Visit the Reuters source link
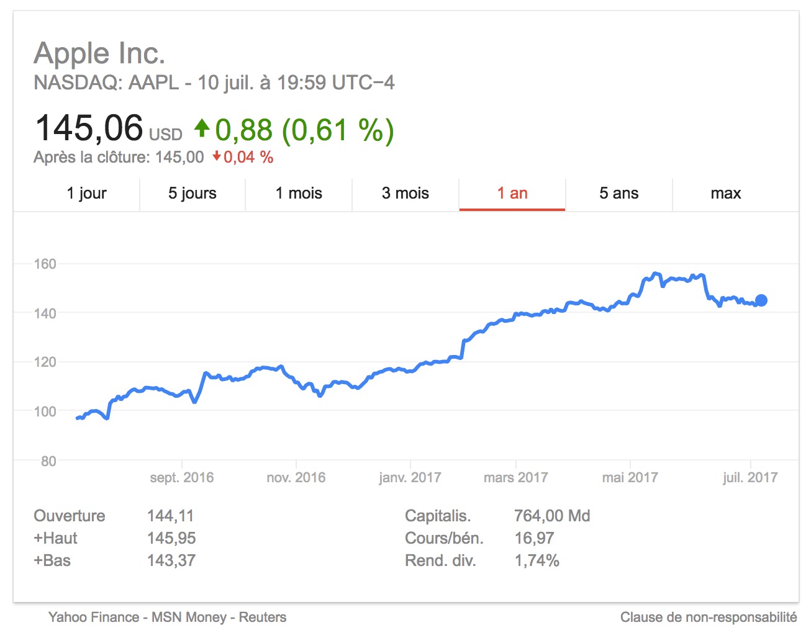This screenshot has width=811, height=638. point(263,617)
